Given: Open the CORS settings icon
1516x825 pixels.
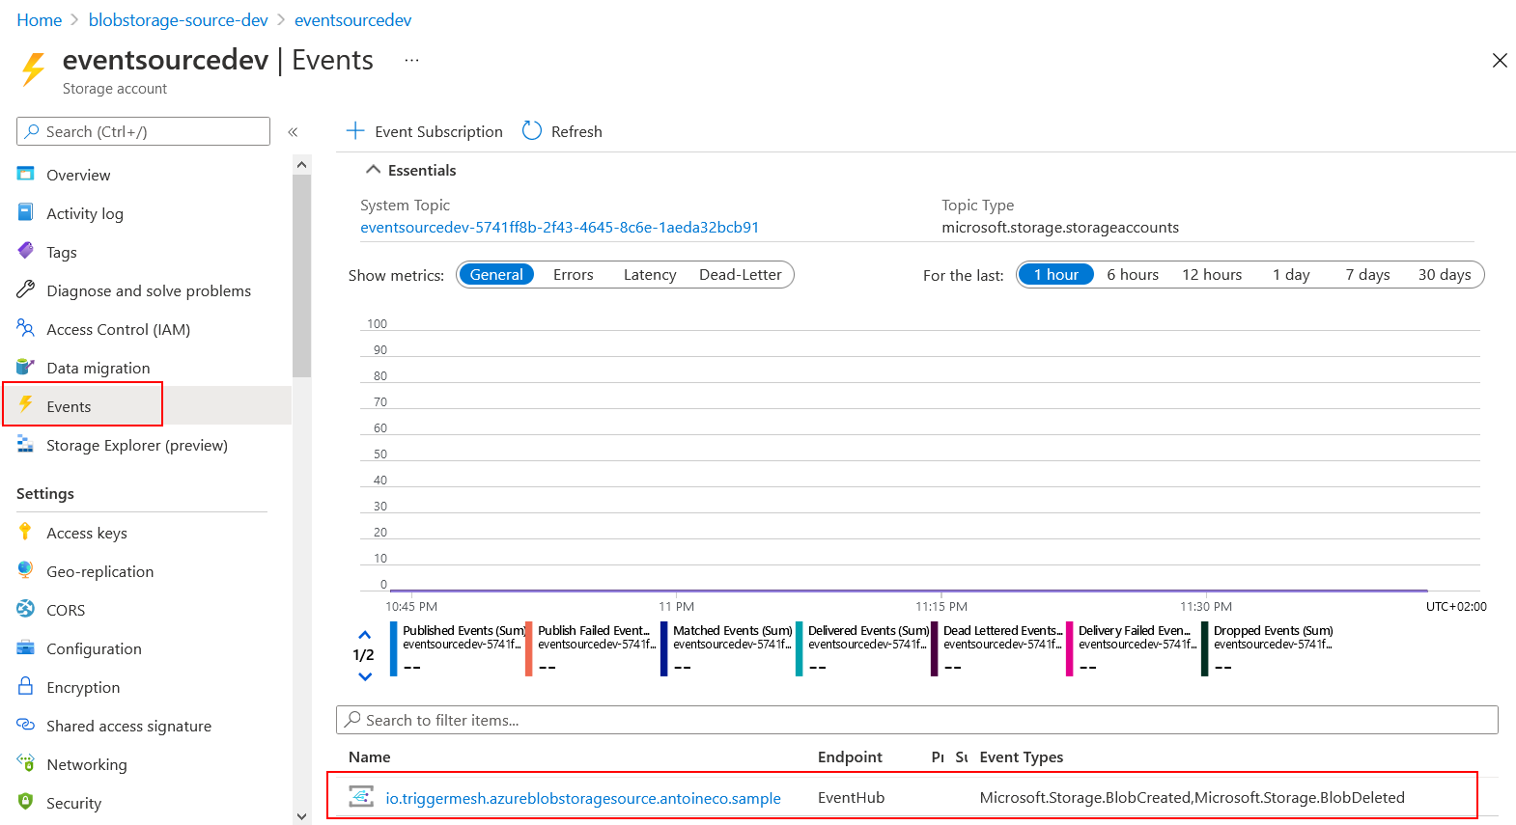Looking at the screenshot, I should click(26, 609).
